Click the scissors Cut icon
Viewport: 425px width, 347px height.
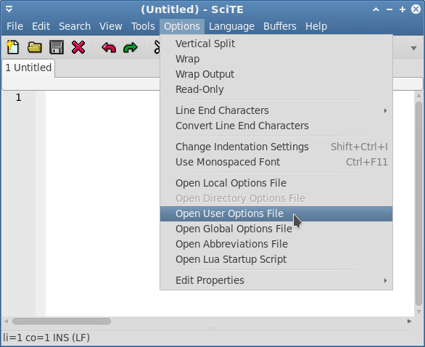point(157,47)
